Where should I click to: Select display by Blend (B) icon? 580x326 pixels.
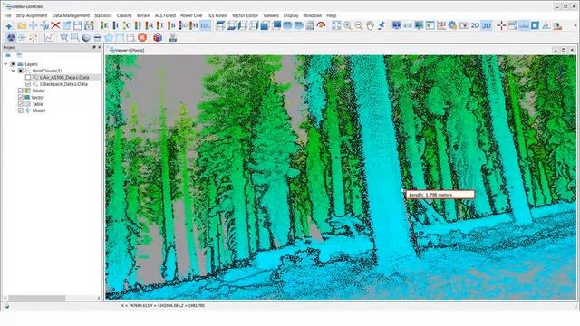[171, 25]
